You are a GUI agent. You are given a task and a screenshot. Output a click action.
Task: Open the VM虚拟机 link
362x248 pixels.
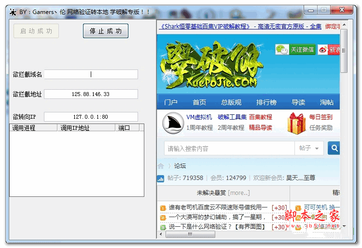coord(199,117)
